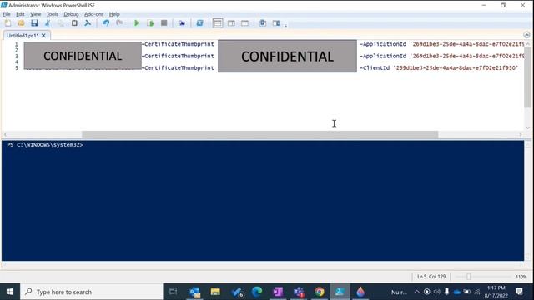Open New Remote PowerShell tab icon
Screen dimensions: 534x300
[182, 23]
